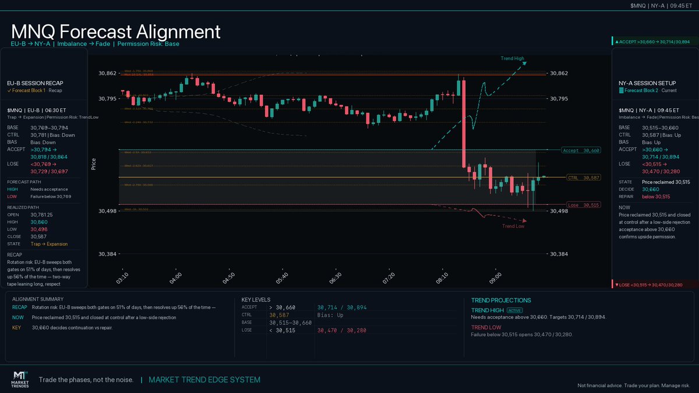Viewport: 699px width, 393px height.
Task: Click the 03:10 time axis label
Action: pyautogui.click(x=122, y=278)
